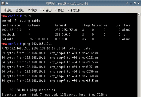Click the up-arrow shade window button

click(127, 3)
